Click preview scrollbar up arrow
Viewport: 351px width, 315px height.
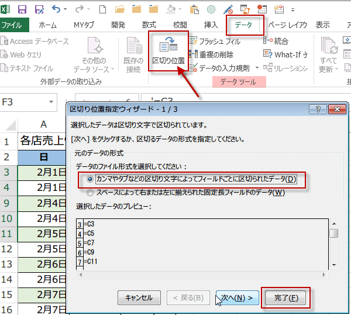(x=334, y=224)
